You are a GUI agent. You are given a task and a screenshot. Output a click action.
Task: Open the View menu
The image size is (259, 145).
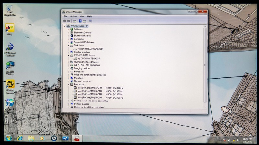click(82, 17)
